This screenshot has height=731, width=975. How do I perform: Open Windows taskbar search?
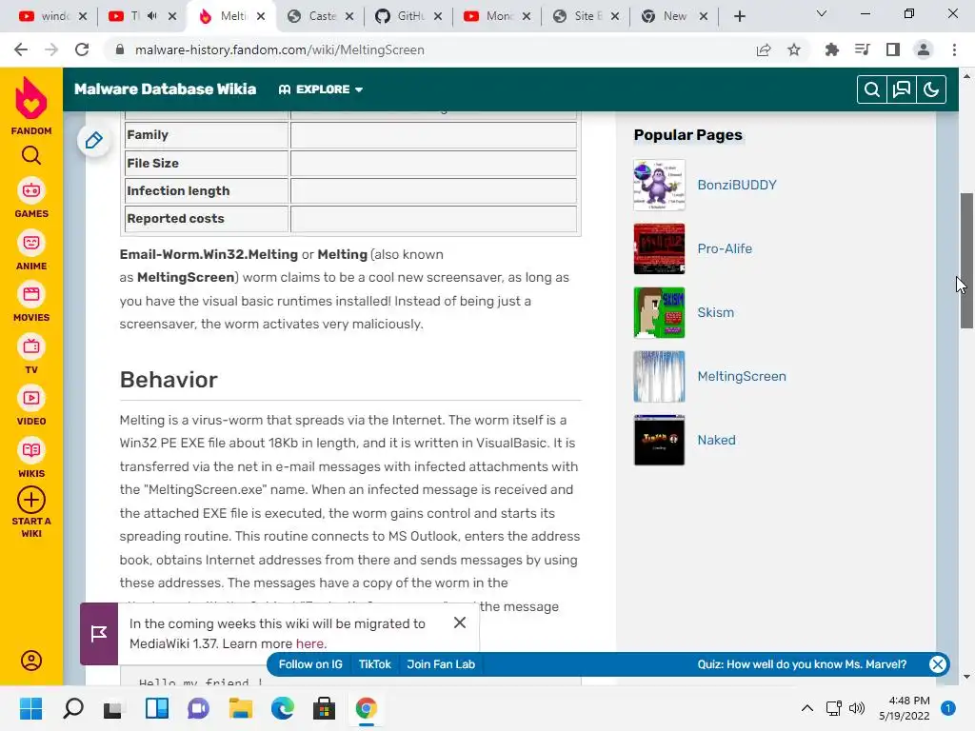pos(72,708)
